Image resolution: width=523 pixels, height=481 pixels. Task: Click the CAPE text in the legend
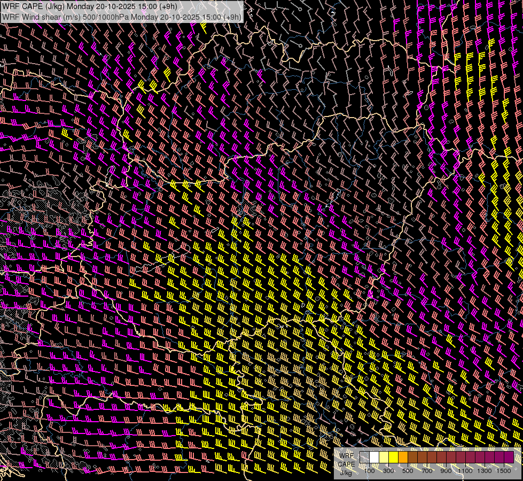[x=346, y=464]
